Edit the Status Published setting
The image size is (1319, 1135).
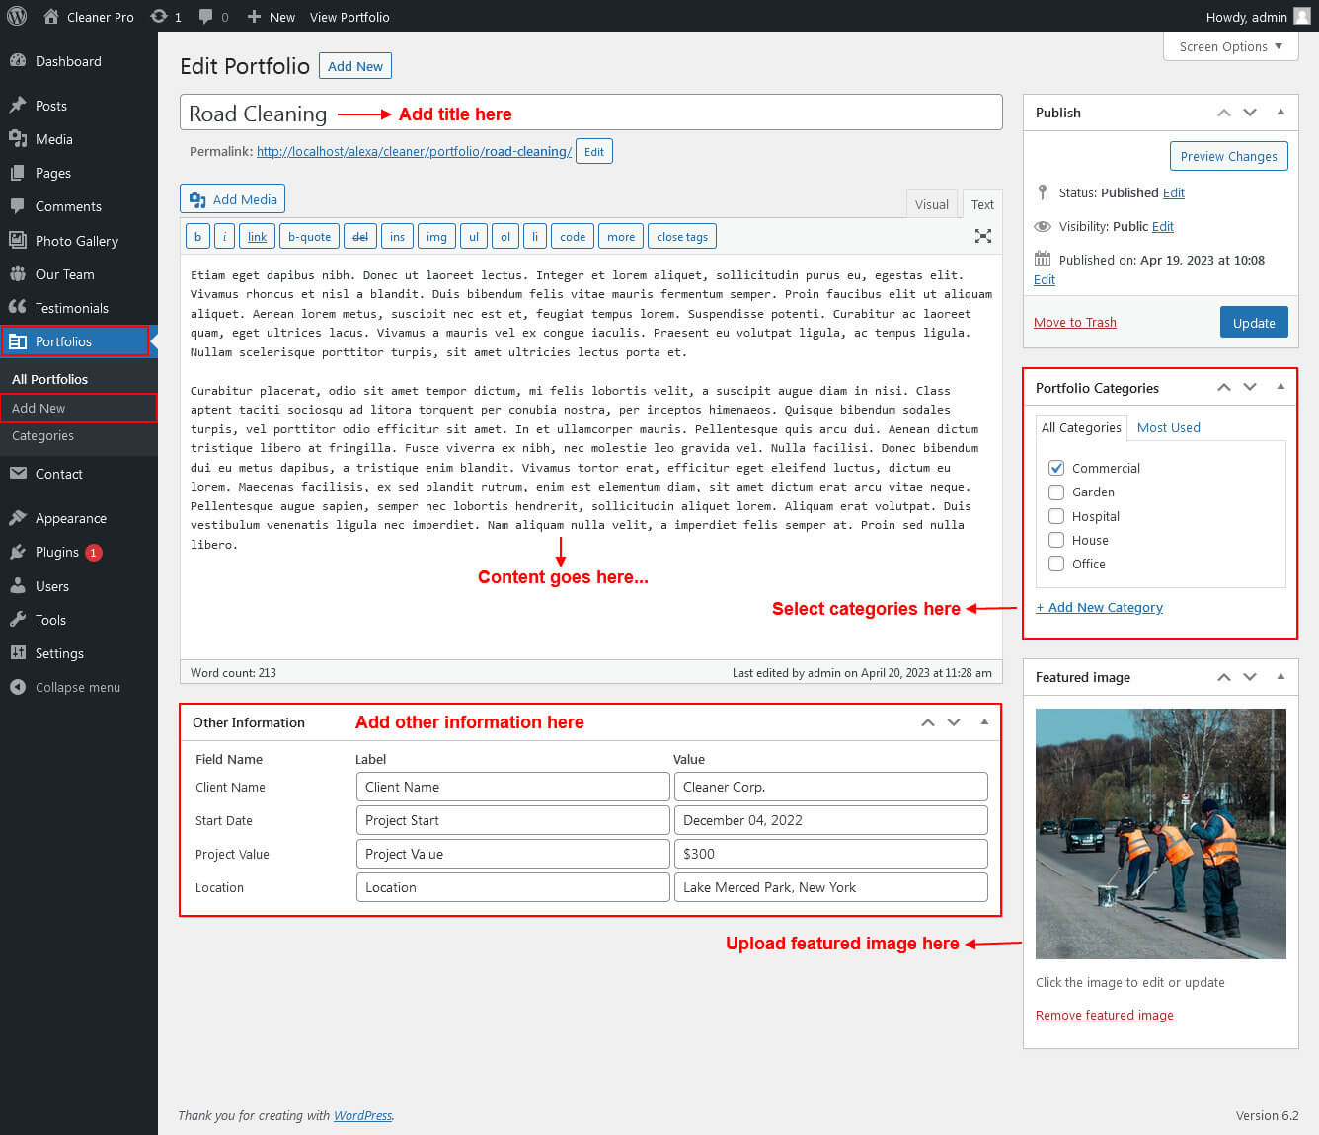(1173, 192)
